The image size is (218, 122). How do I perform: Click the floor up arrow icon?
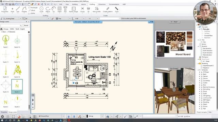point(69,117)
